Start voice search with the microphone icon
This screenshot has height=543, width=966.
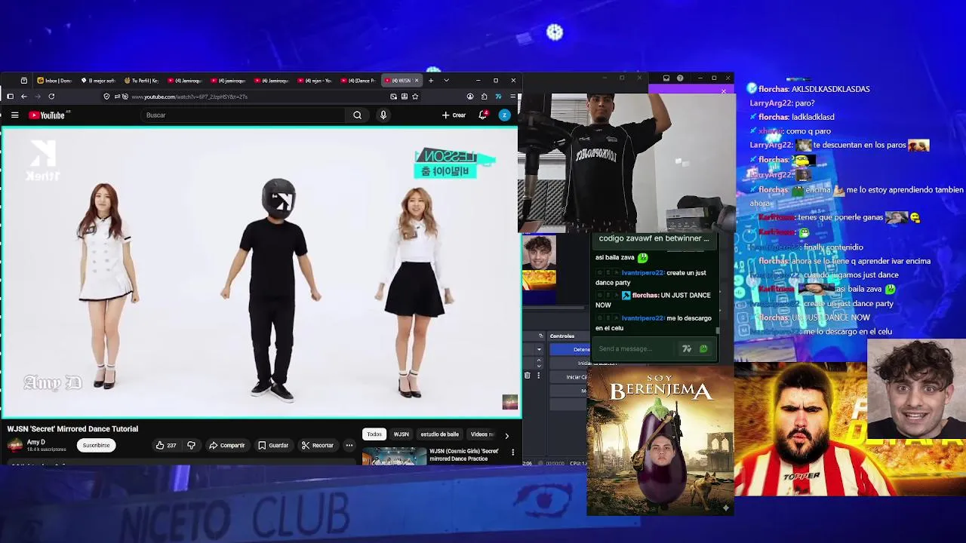[x=383, y=115]
